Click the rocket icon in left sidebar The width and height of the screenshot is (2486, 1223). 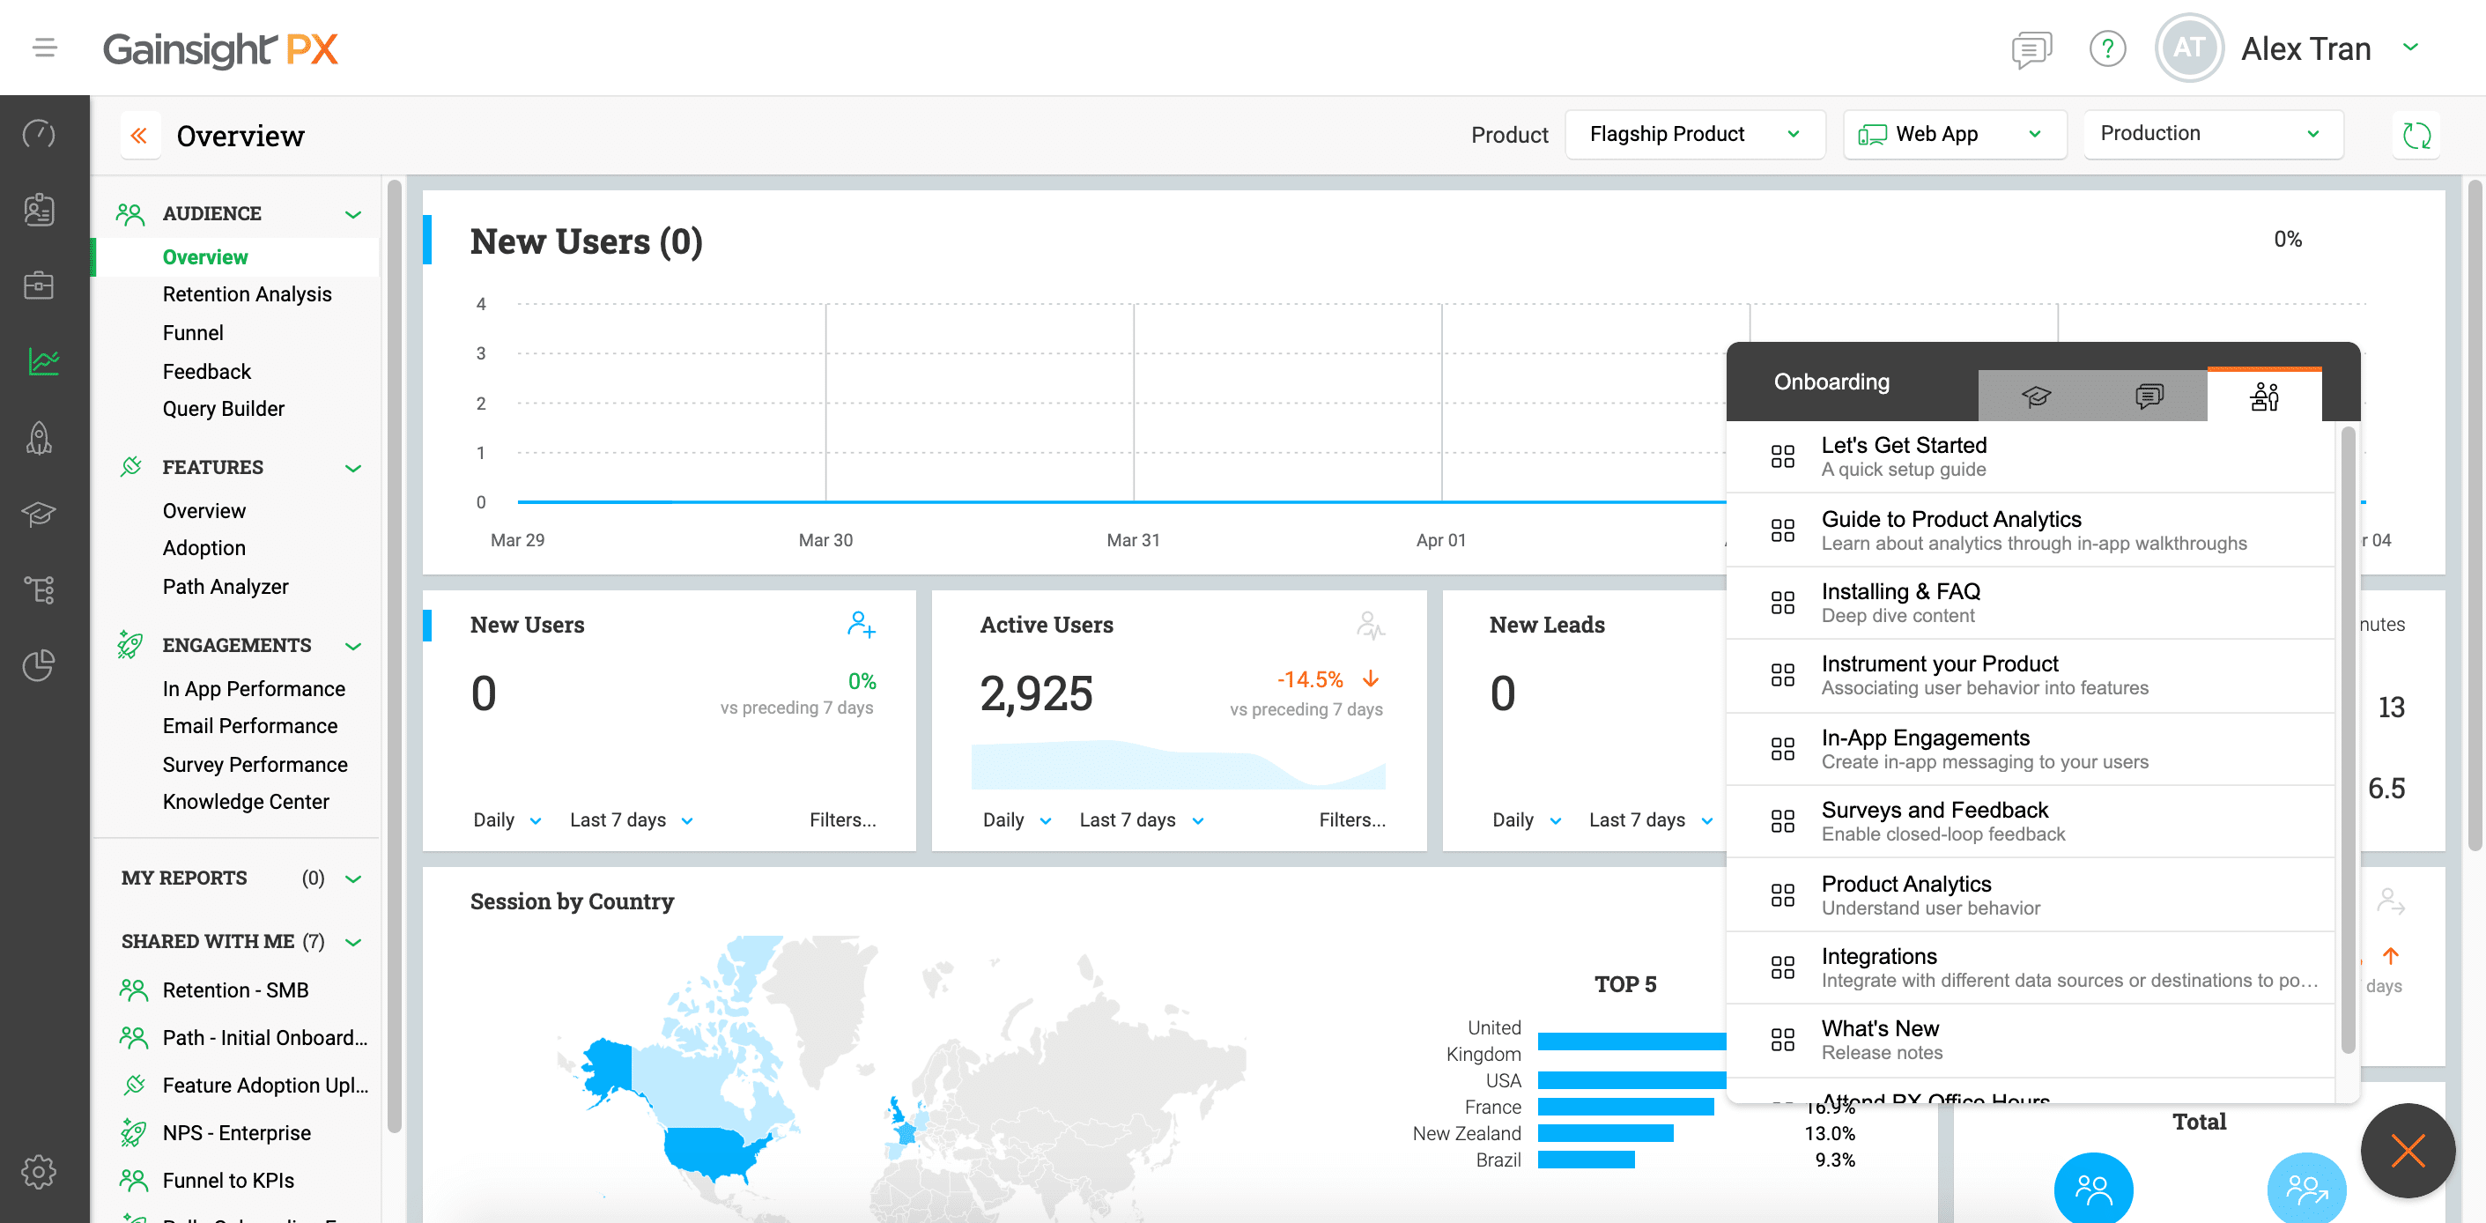40,437
